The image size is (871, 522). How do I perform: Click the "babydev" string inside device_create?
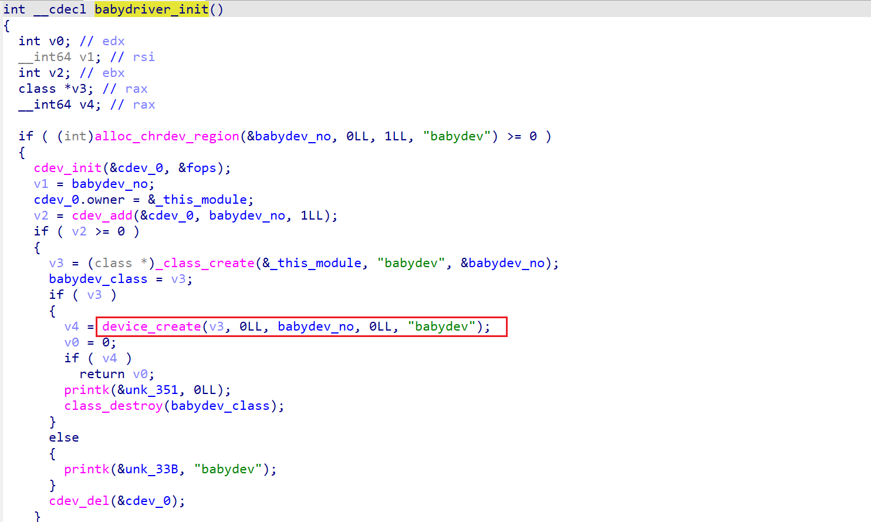441,326
